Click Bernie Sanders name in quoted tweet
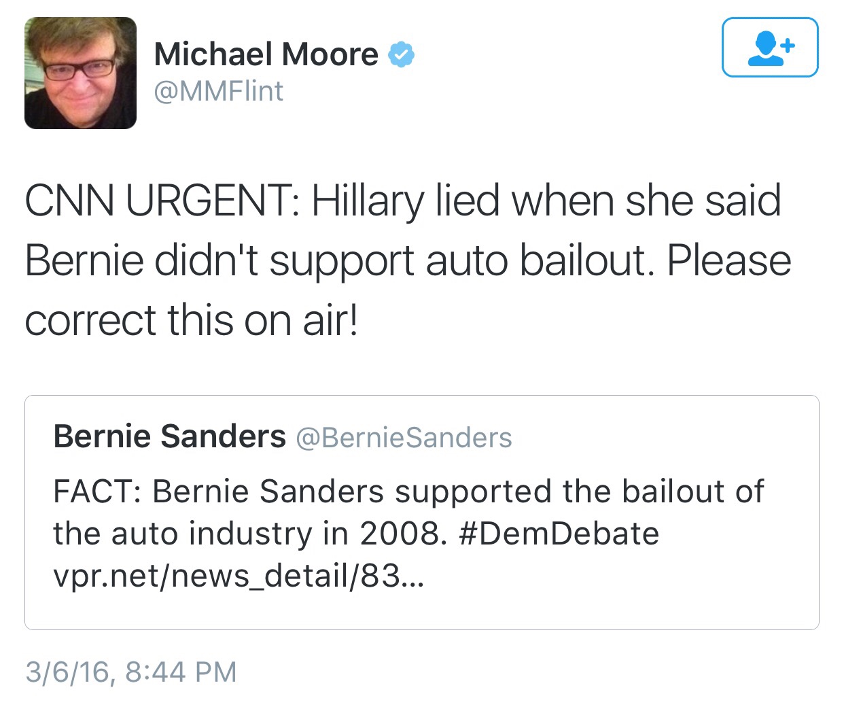This screenshot has width=844, height=709. pos(169,436)
